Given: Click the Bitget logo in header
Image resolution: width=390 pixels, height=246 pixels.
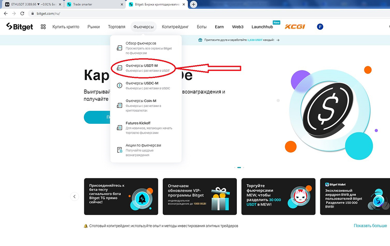Looking at the screenshot, I should coord(19,27).
